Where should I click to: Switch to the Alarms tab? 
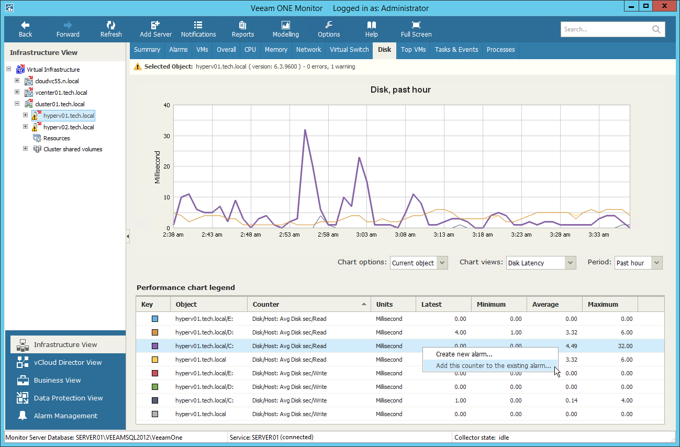pos(179,50)
